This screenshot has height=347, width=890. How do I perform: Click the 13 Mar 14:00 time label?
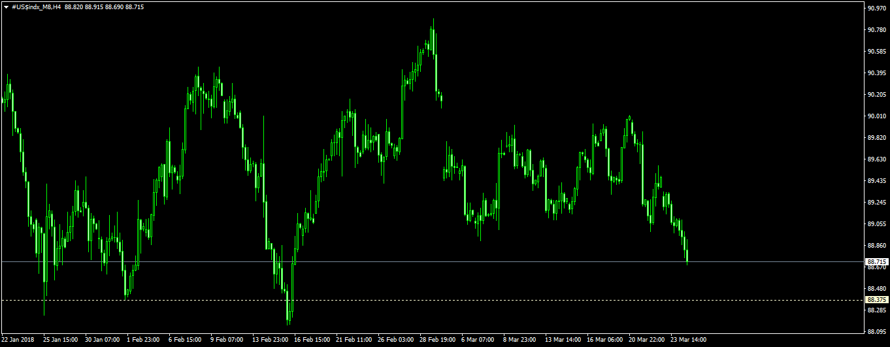563,340
